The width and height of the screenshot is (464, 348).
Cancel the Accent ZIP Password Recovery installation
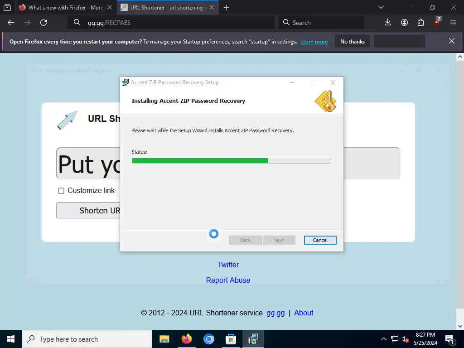click(x=320, y=240)
